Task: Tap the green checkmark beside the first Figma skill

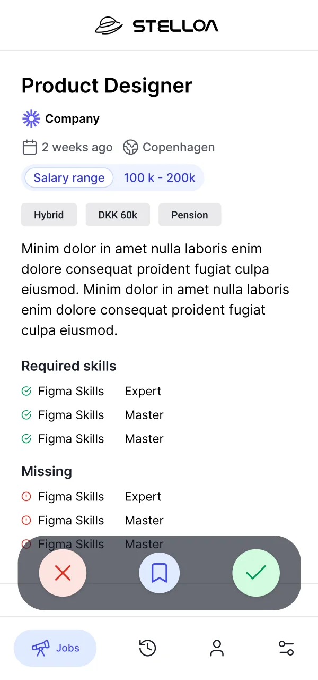Action: coord(26,391)
